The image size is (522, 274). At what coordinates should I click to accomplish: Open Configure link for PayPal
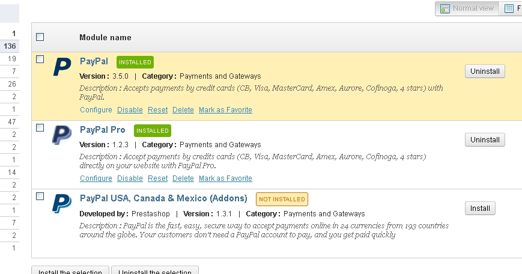pyautogui.click(x=96, y=110)
